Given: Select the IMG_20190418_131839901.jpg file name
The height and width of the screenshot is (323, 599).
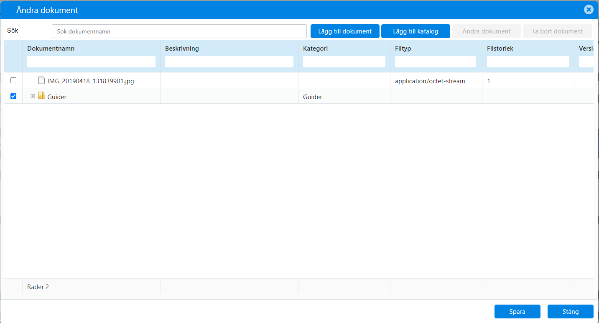Looking at the screenshot, I should point(91,81).
